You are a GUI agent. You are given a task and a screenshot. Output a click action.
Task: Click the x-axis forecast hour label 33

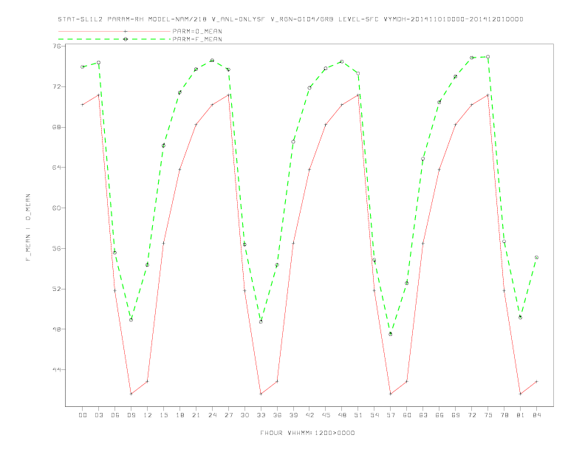[261, 415]
